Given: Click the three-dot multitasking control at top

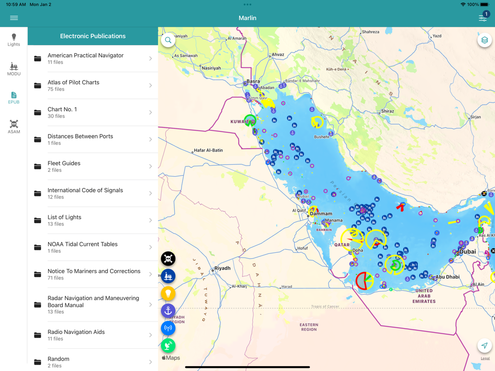Looking at the screenshot, I should coord(247,4).
